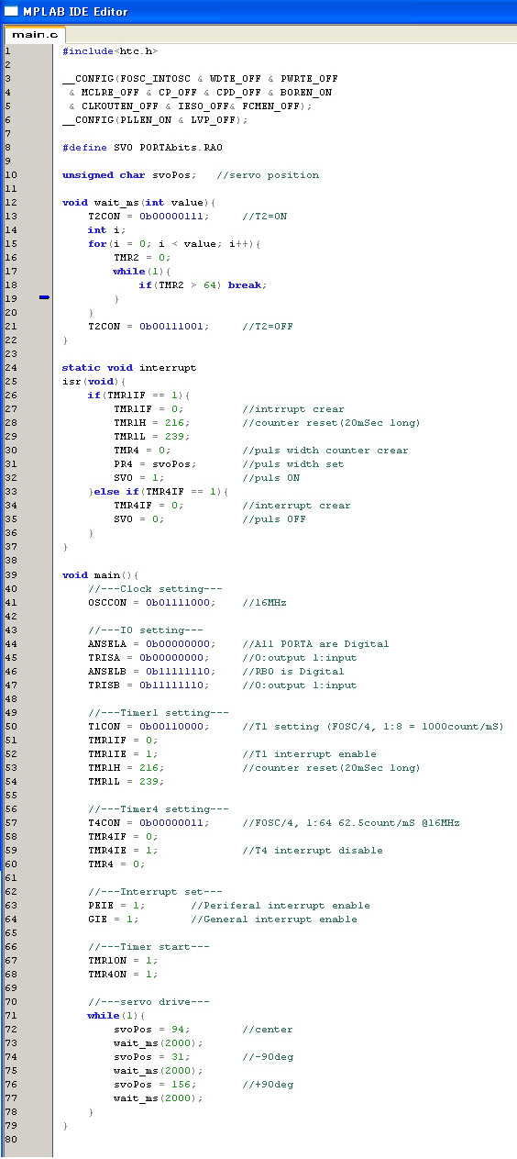Screen dimensions: 517x1159
Task: Click the static void interrupt line
Action: [129, 368]
